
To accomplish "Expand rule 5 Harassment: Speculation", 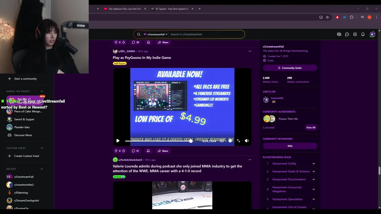I will [314, 199].
